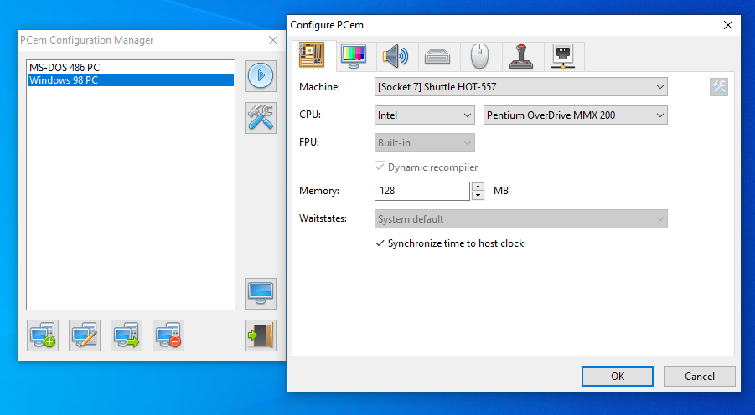Rename the selected machine configuration
This screenshot has width=755, height=415.
pyautogui.click(x=85, y=336)
